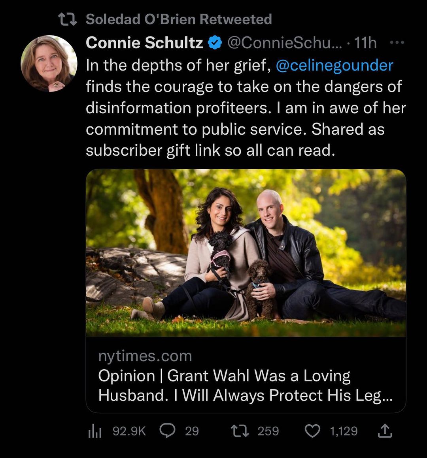Click the reply speech bubble icon
This screenshot has width=427, height=458.
coord(168,431)
